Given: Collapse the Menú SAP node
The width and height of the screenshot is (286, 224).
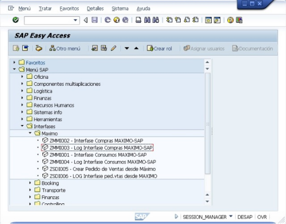Looking at the screenshot, I should [x=15, y=69].
